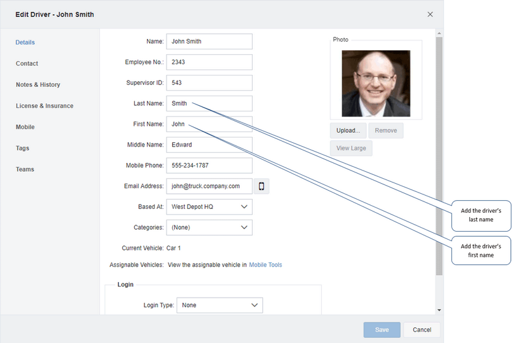Screen dimensions: 512x343
Task: Focus the Employee No. input field
Action: click(x=209, y=62)
